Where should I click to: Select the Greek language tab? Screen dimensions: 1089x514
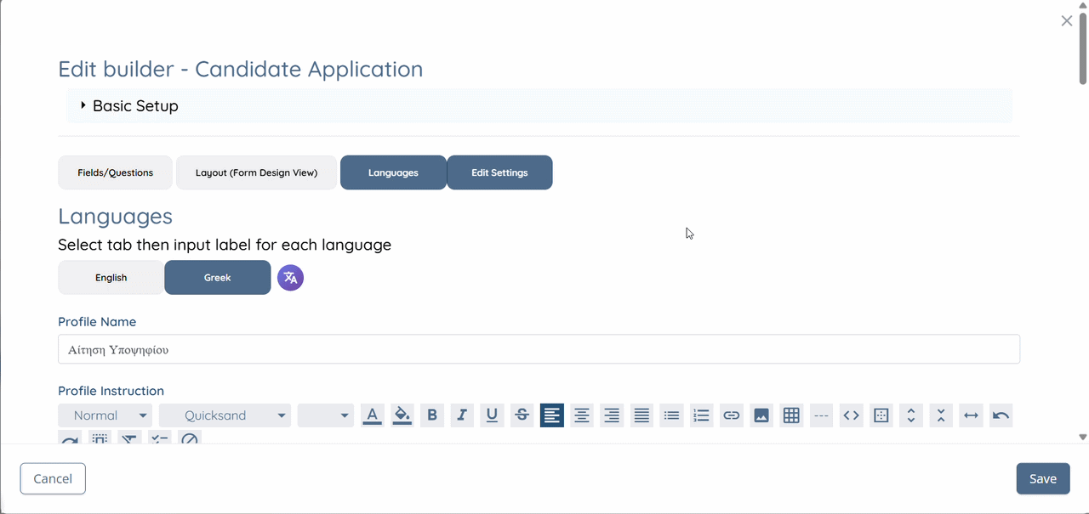click(217, 278)
